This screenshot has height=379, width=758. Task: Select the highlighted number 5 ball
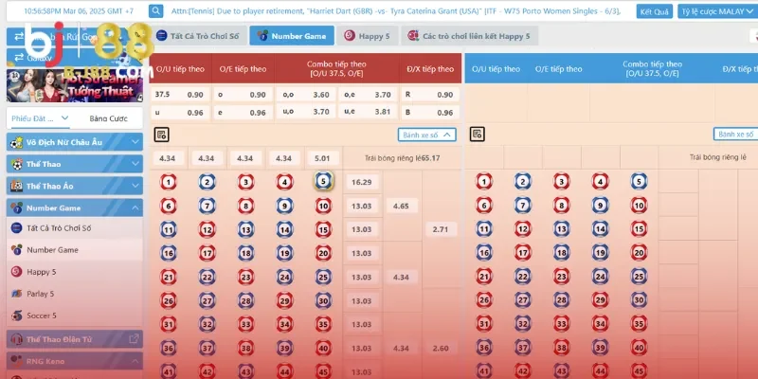(x=323, y=181)
